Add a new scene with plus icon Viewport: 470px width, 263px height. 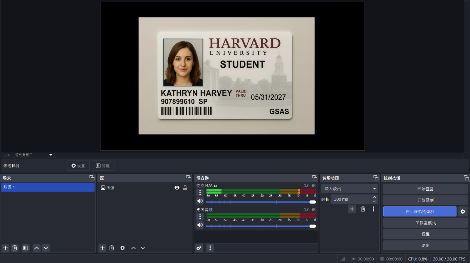coord(5,248)
